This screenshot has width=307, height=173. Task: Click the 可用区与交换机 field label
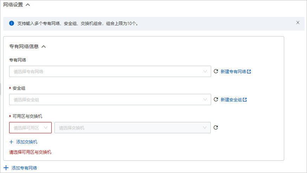27,116
